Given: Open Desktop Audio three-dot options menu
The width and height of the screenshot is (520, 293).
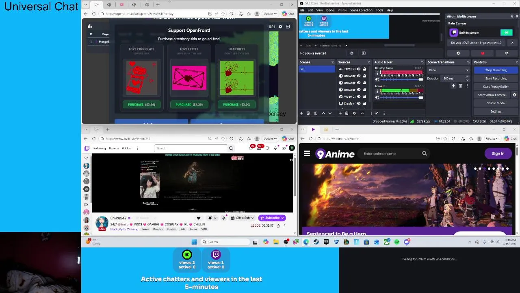Looking at the screenshot, I should 377,73.
